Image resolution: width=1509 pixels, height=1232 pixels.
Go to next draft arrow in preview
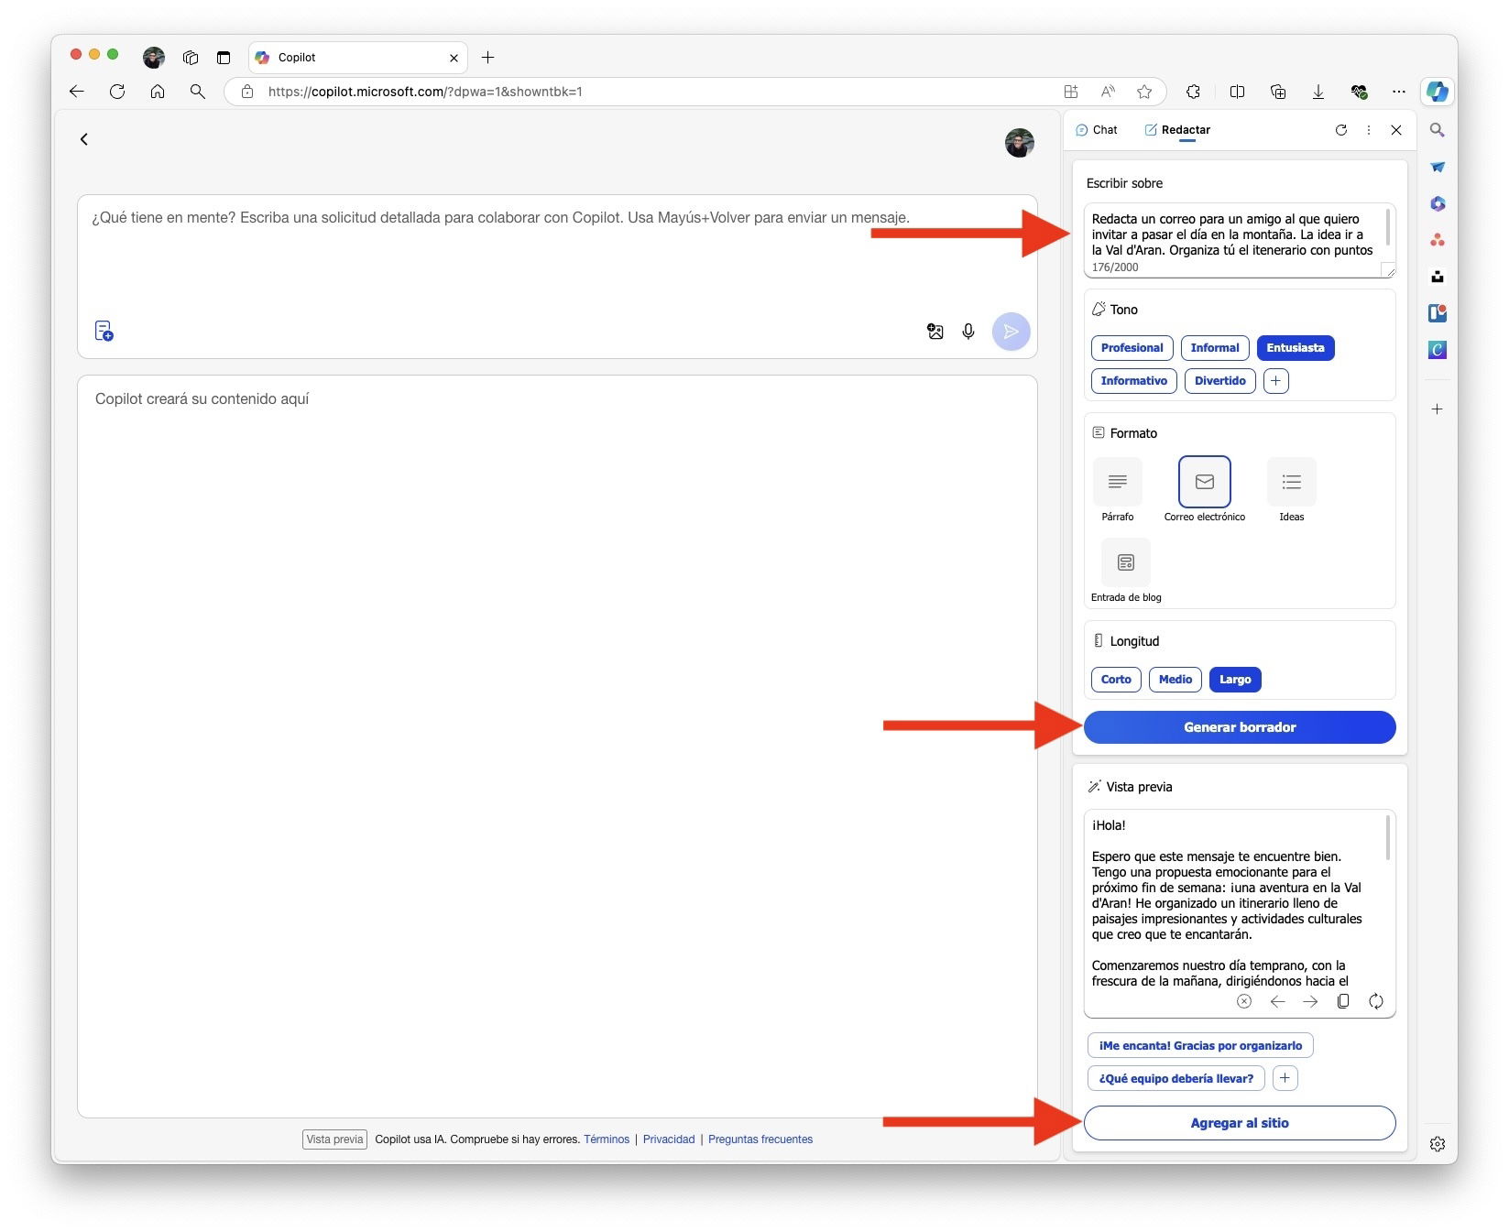point(1310,1001)
